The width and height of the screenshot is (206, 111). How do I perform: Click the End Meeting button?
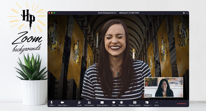182,103
